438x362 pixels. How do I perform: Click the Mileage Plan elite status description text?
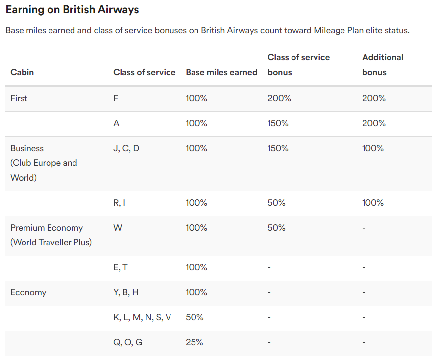[208, 30]
